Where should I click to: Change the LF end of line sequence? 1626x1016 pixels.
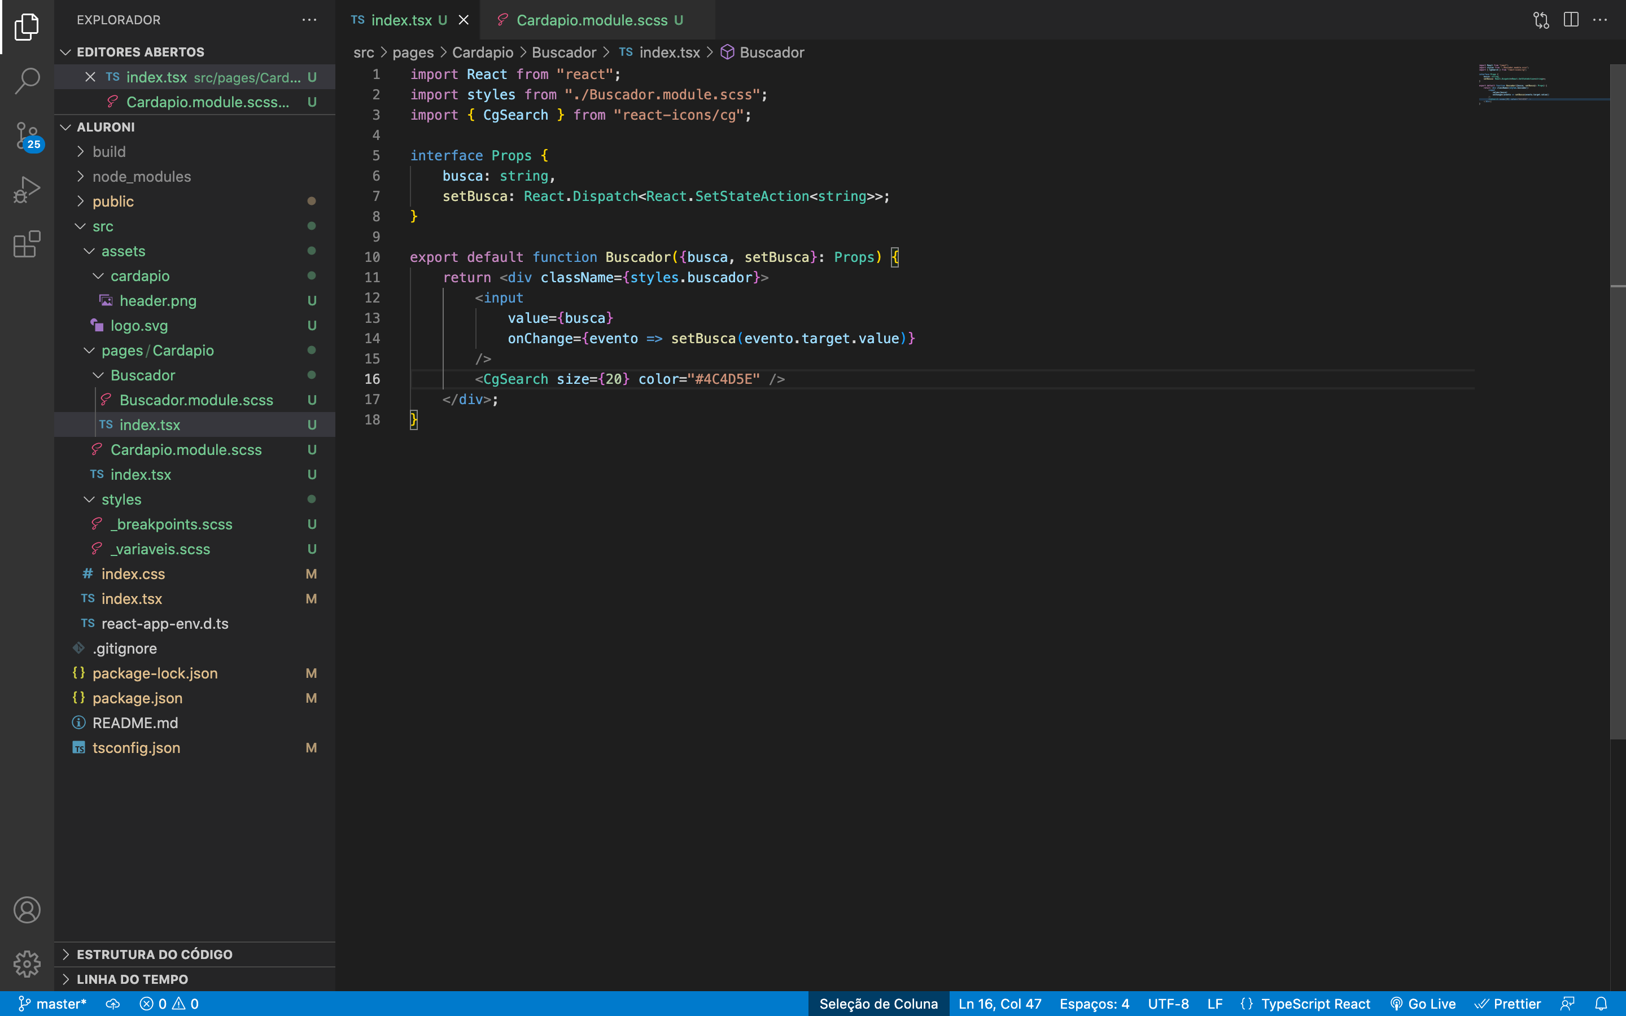(1215, 1004)
